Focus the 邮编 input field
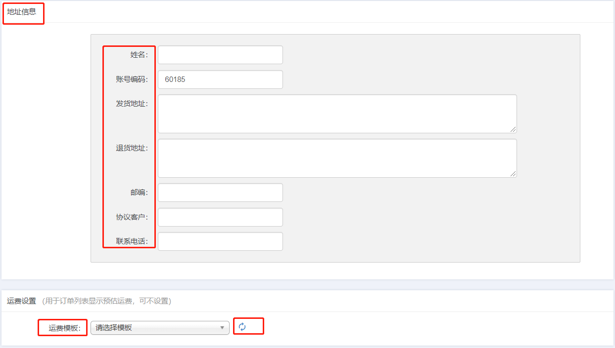Viewport: 615px width, 348px height. coord(220,193)
